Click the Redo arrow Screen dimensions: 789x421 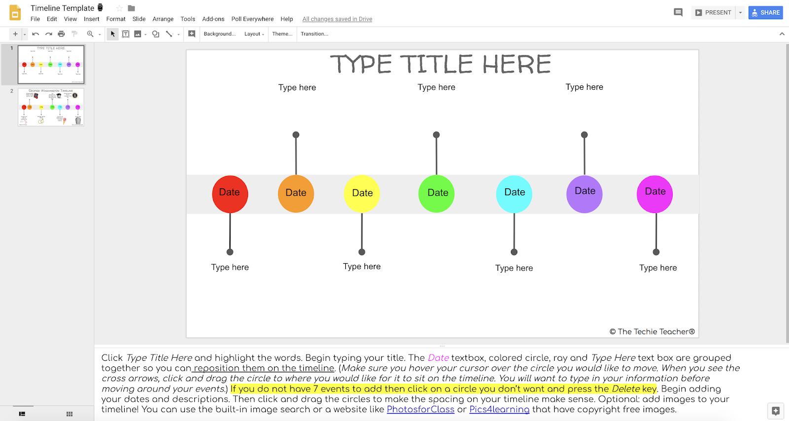48,34
